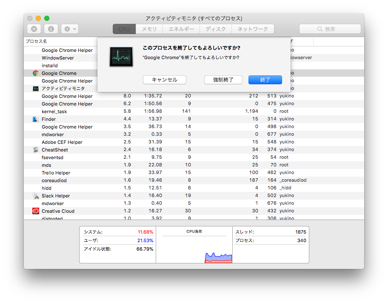Image resolution: width=388 pixels, height=303 pixels.
Task: Click the Slack Helper process icon
Action: (x=36, y=196)
